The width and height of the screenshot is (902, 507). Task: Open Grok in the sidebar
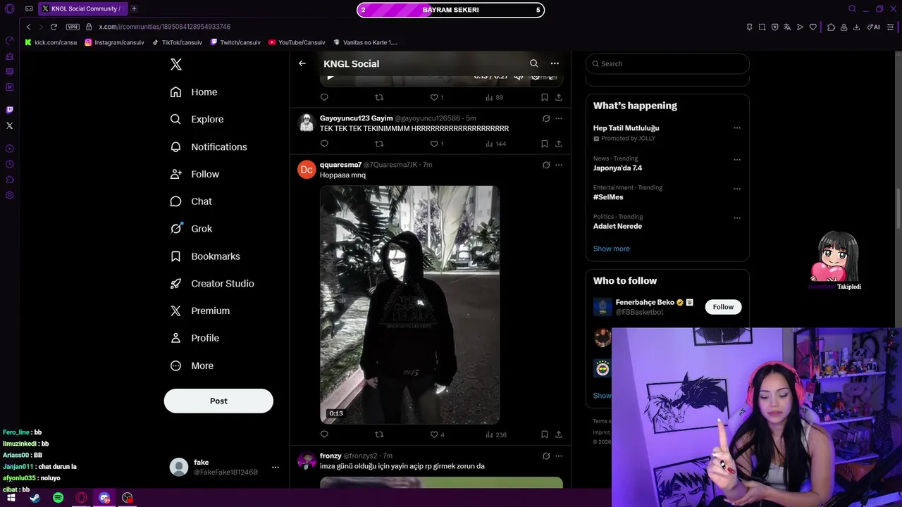pos(191,229)
